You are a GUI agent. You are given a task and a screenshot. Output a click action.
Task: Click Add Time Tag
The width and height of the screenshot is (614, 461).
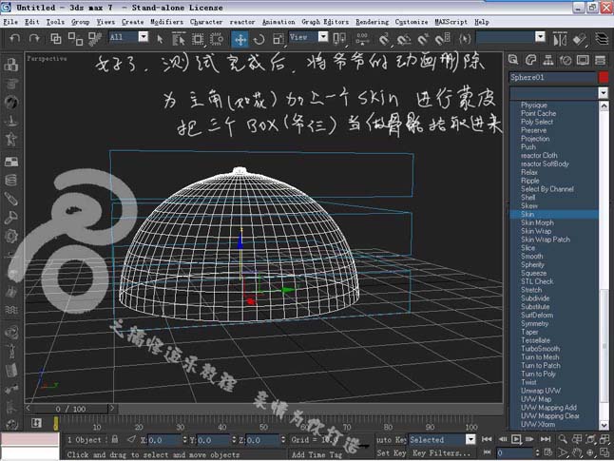317,454
